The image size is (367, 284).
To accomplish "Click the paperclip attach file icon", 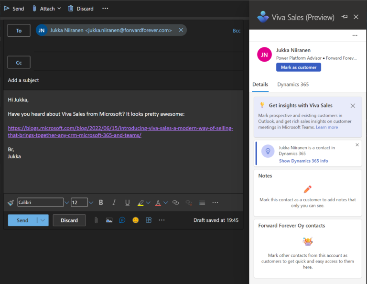I will click(96, 220).
